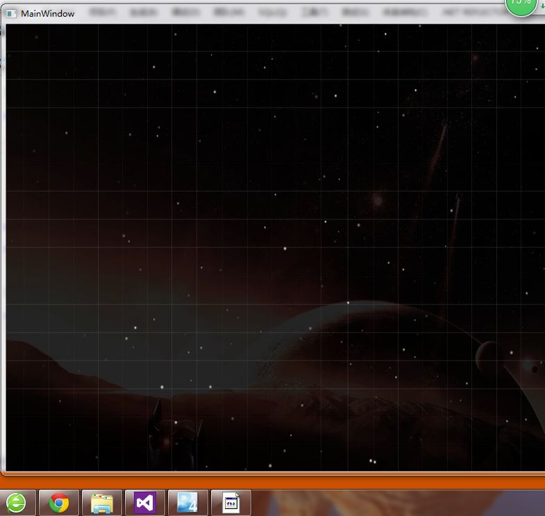The image size is (545, 516).
Task: Open the File Explorer taskbar icon
Action: [x=102, y=503]
